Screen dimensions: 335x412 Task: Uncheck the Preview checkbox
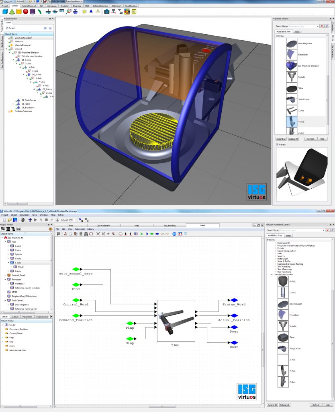[277, 144]
